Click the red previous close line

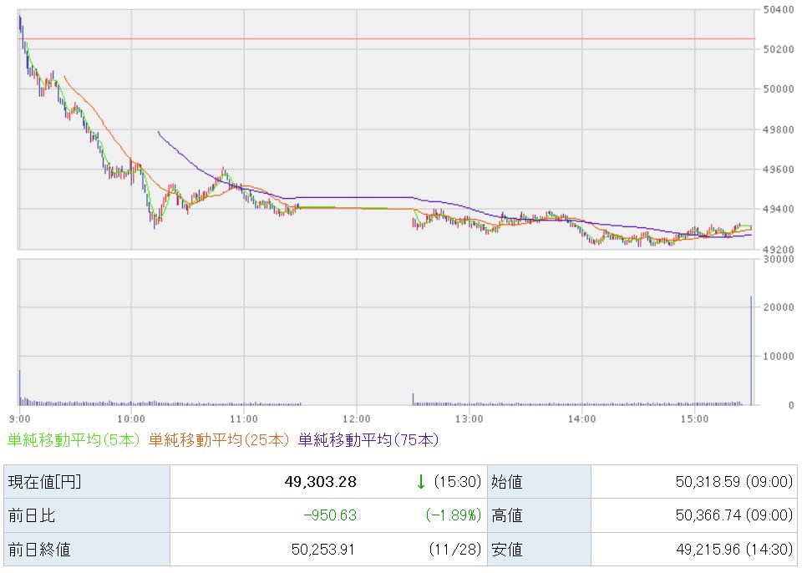tap(384, 39)
